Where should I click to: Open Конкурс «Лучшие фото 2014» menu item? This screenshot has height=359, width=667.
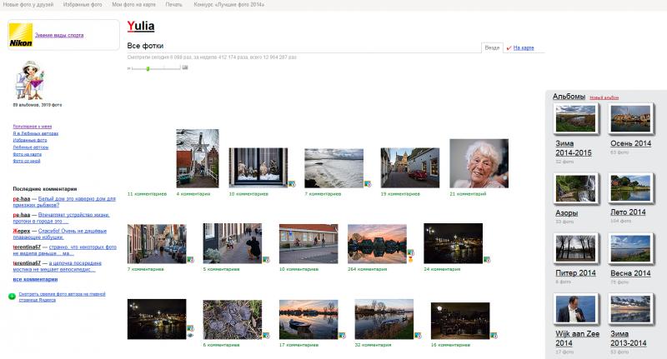(228, 5)
